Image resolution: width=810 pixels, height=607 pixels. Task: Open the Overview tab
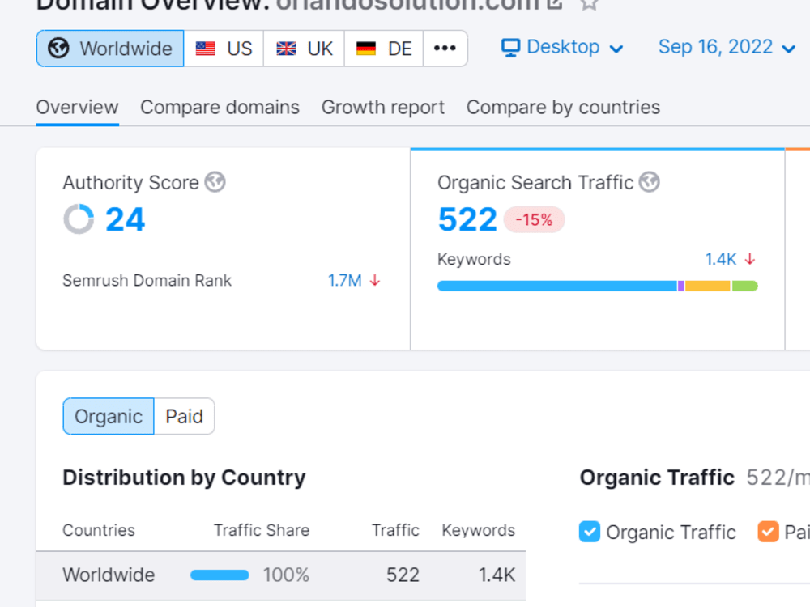coord(78,108)
